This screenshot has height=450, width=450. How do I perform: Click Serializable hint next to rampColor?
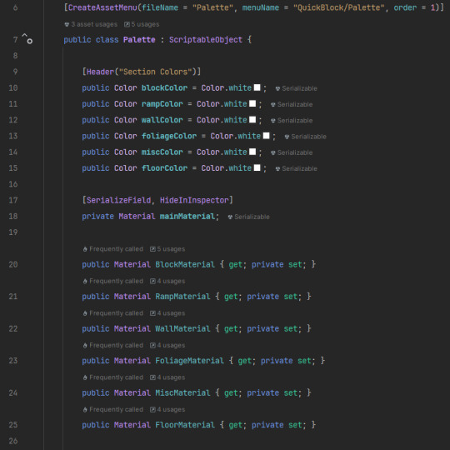pyautogui.click(x=292, y=104)
